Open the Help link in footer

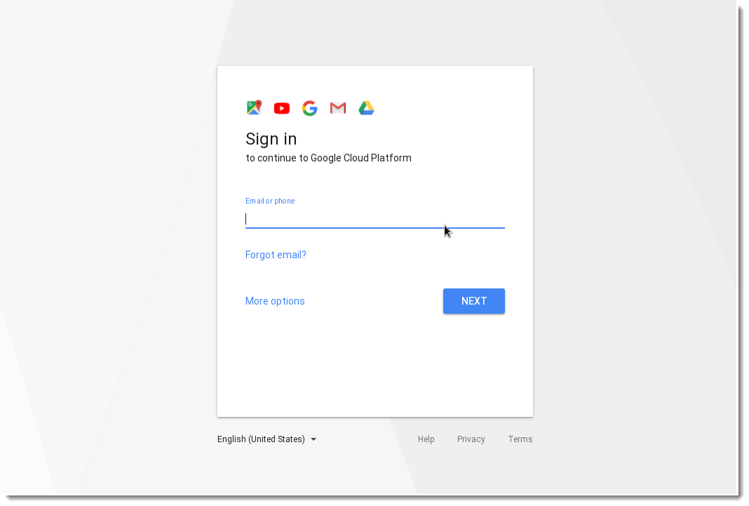point(426,439)
